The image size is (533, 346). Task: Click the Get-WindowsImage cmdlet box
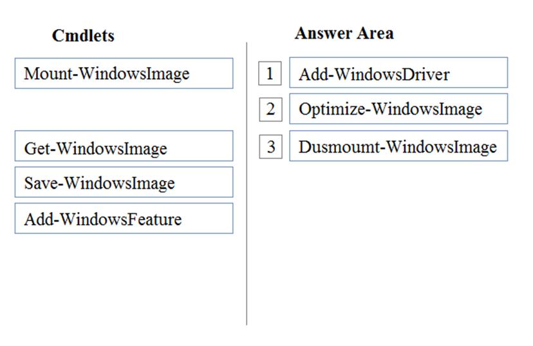124,146
